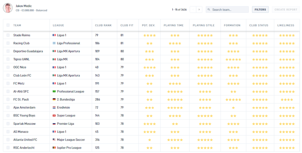
Task: Click Spartak Moscow two-star playing time rating
Action: point(175,124)
